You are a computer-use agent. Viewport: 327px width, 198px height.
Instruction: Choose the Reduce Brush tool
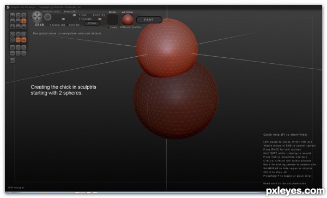pos(13,34)
